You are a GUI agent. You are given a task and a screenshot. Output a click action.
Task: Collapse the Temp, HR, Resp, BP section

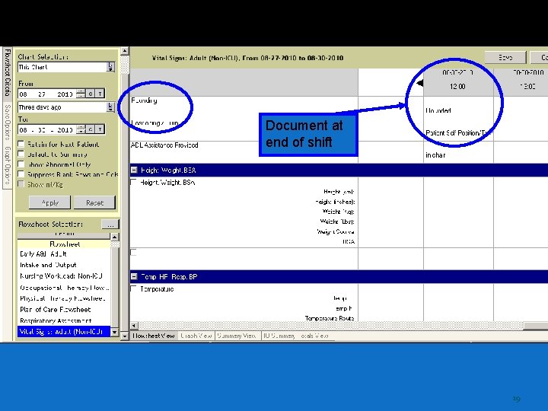pos(134,276)
